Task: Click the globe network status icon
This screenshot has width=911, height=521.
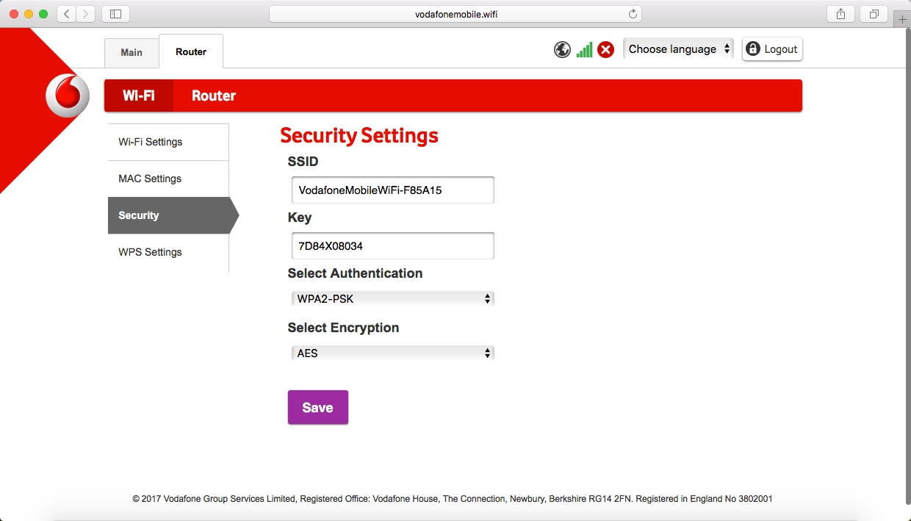Action: [562, 50]
